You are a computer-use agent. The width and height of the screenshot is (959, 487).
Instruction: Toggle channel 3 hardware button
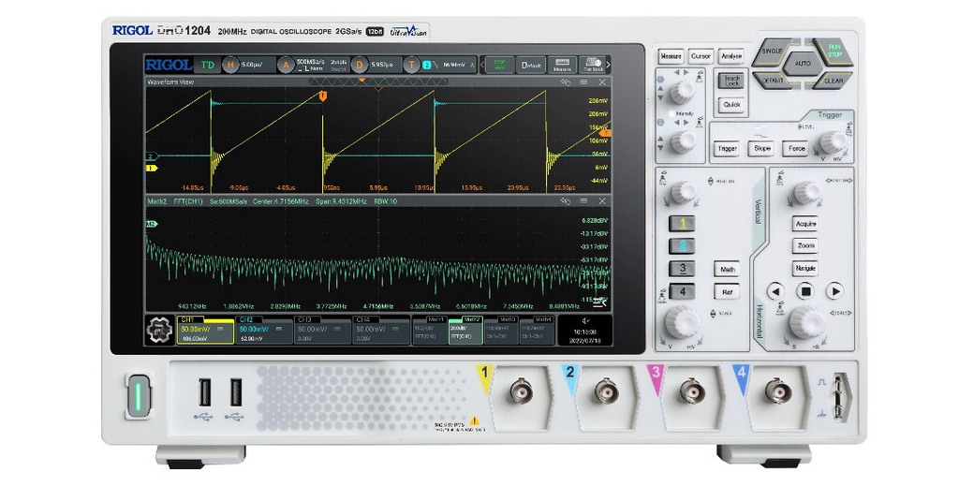[x=682, y=269]
